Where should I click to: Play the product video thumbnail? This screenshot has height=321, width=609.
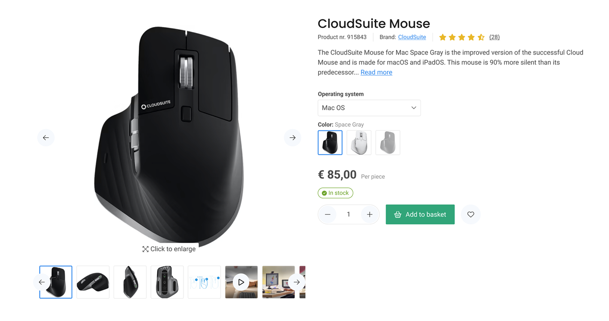pos(241,282)
